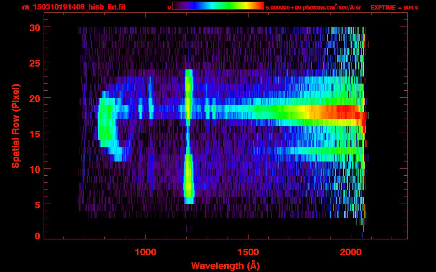Image resolution: width=436 pixels, height=272 pixels.
Task: Click the 1500 wavelength tick label
Action: pyautogui.click(x=248, y=252)
